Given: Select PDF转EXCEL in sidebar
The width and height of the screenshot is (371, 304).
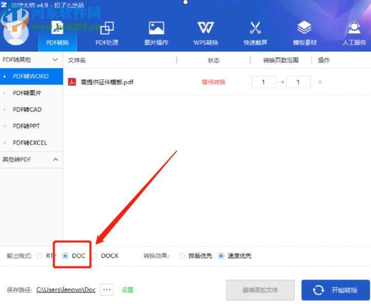Looking at the screenshot, I should [x=31, y=143].
